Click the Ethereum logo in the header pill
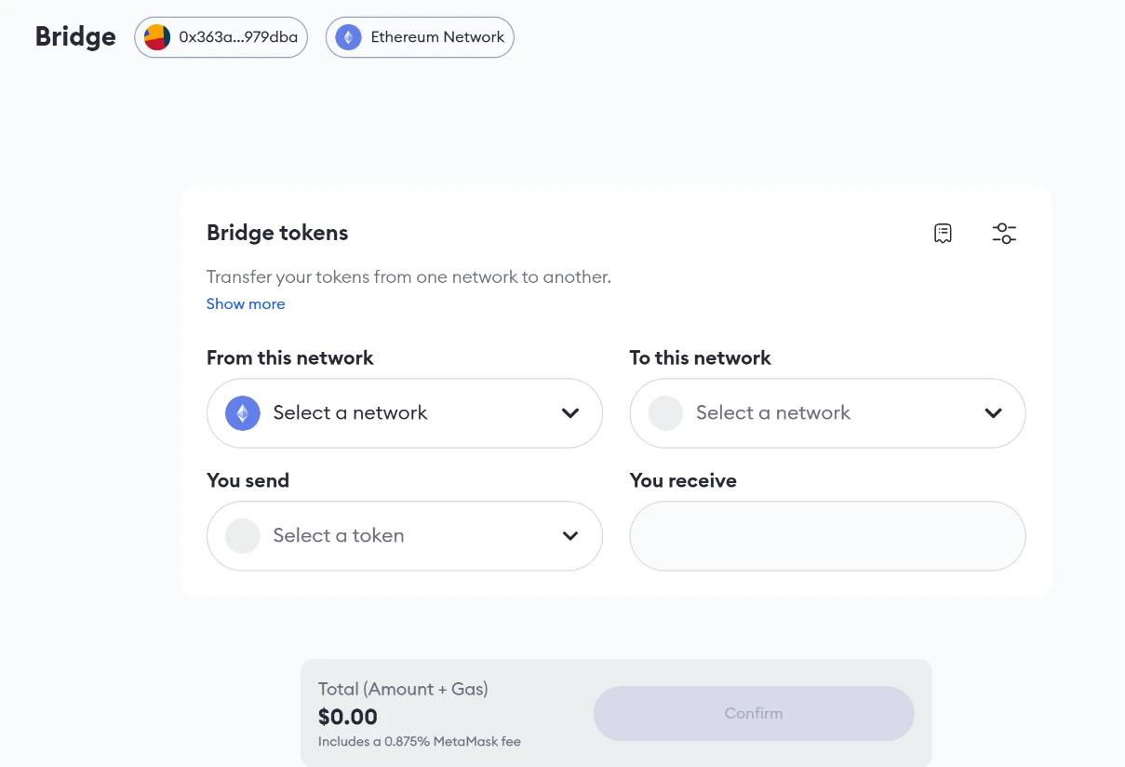 [348, 37]
